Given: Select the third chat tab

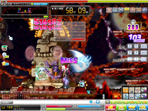Looking at the screenshot, I should pyautogui.click(x=24, y=92).
